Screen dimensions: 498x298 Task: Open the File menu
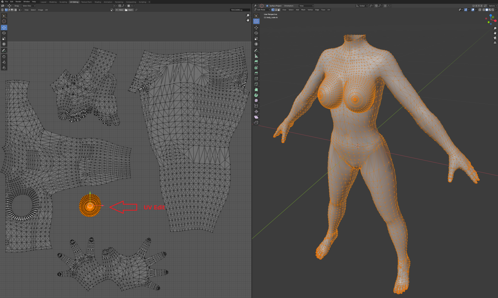point(6,2)
